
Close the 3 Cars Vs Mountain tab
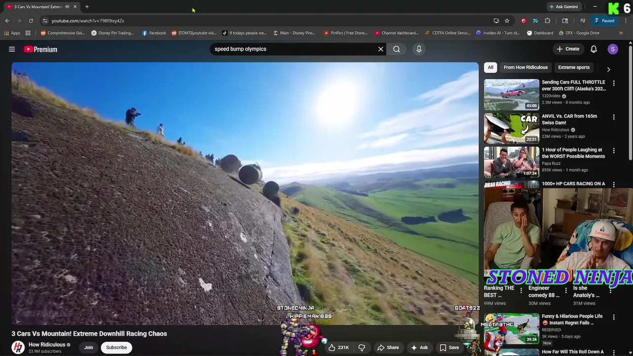click(75, 6)
